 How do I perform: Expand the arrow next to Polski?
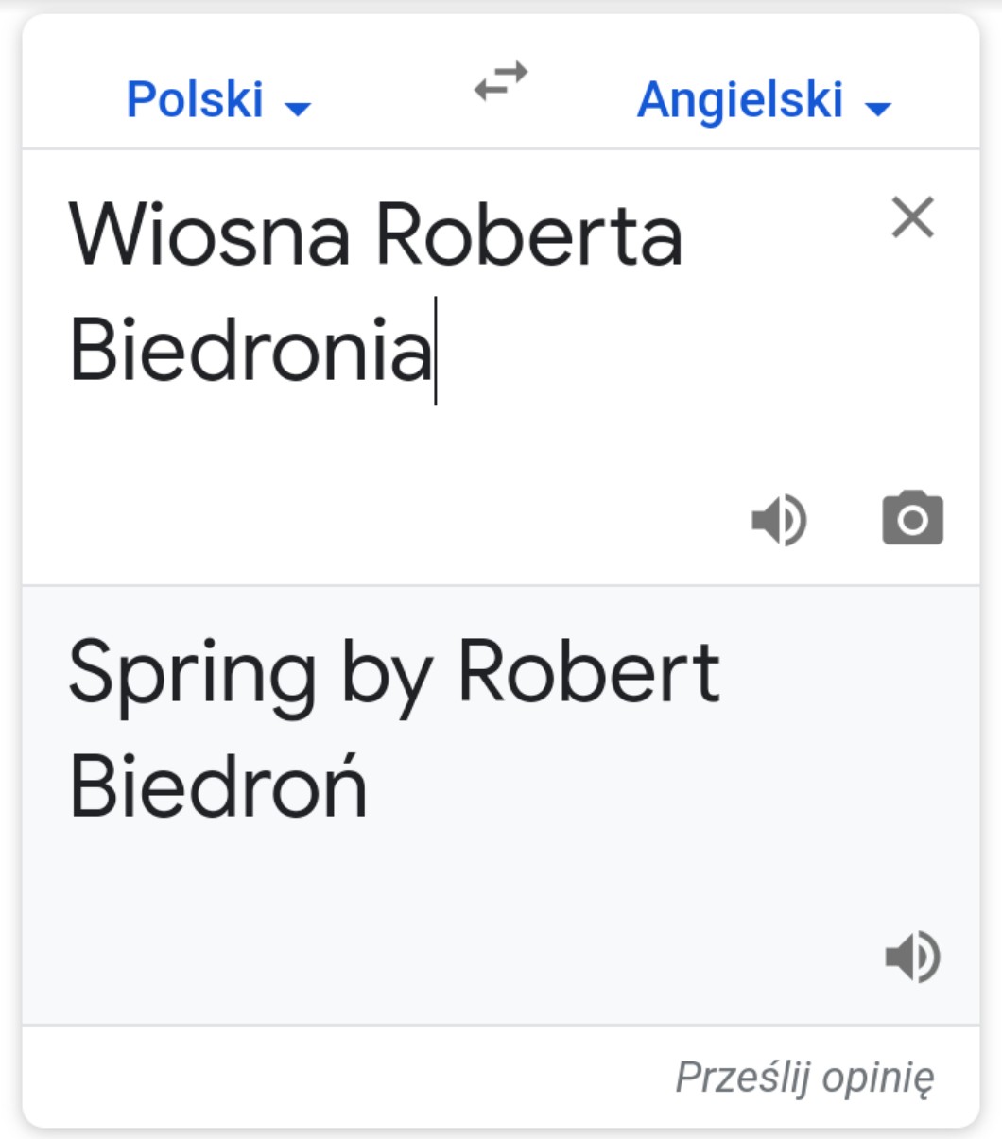pos(298,110)
